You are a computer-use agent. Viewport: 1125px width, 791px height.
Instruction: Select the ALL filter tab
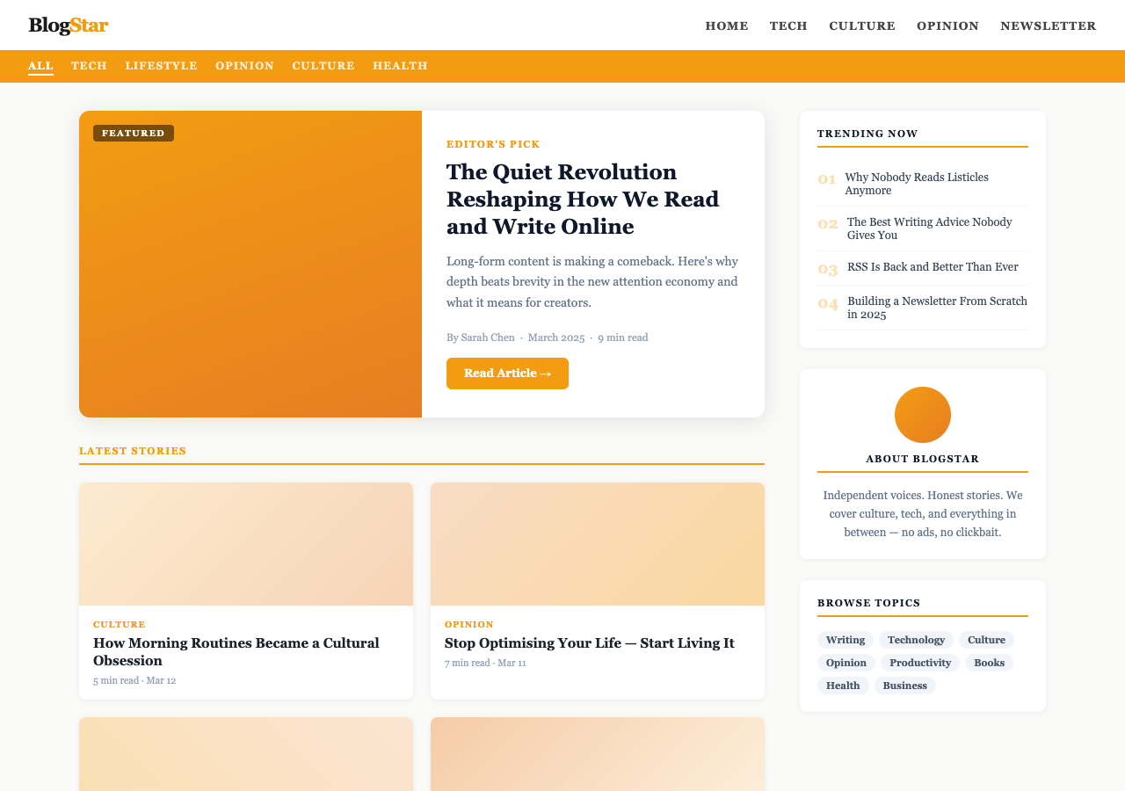[40, 65]
